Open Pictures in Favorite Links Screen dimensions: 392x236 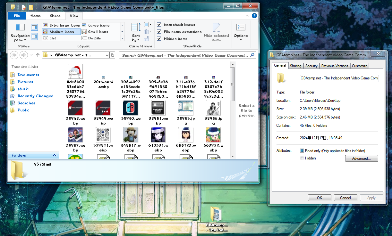(25, 82)
